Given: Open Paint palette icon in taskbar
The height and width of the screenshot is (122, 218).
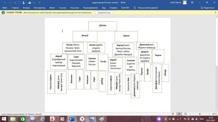Looking at the screenshot, I should (x=102, y=119).
